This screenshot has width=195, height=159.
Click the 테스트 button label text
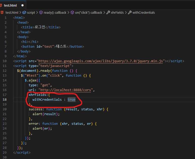click(x=61, y=46)
